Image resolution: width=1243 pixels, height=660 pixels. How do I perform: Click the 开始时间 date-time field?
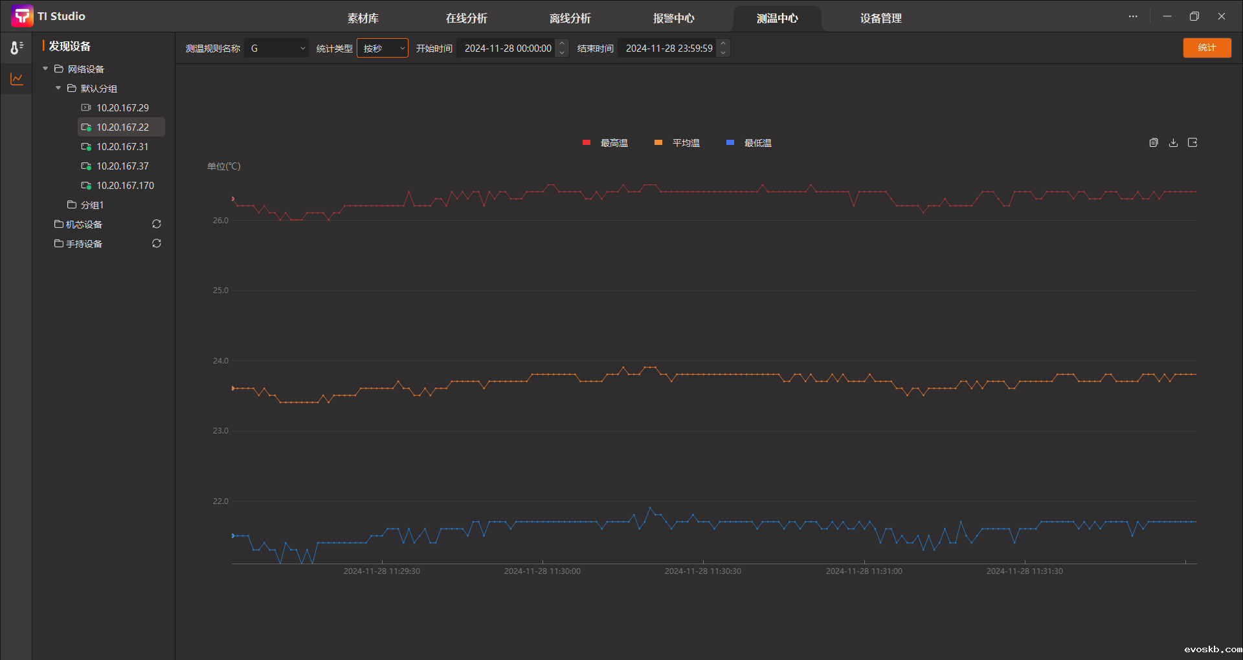(508, 49)
